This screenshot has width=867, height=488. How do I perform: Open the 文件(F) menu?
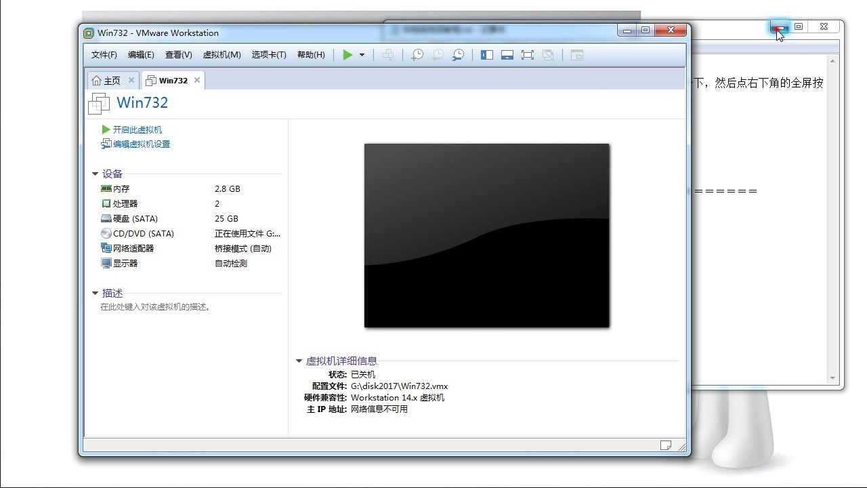104,55
